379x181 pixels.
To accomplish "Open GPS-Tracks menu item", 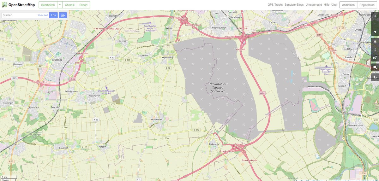I will pyautogui.click(x=275, y=5).
